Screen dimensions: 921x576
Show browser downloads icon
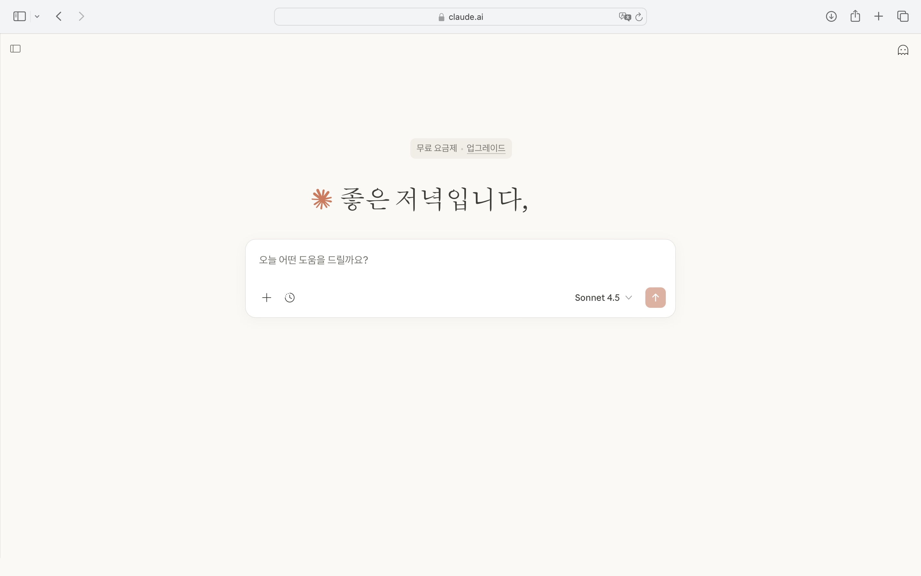click(x=831, y=16)
